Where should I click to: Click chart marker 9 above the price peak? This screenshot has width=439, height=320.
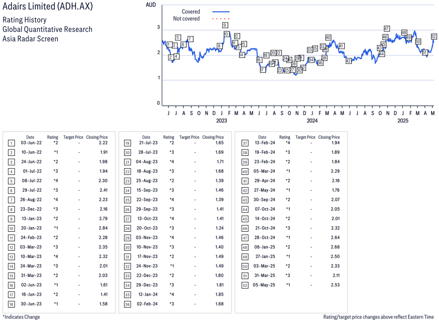click(x=225, y=25)
